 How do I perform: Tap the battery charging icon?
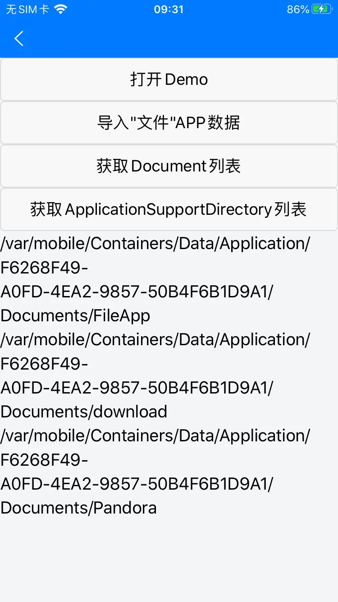pos(322,9)
